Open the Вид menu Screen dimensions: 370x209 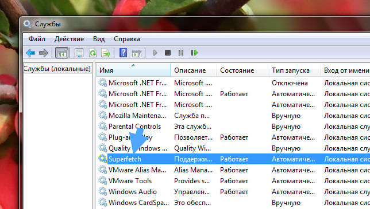(x=99, y=39)
